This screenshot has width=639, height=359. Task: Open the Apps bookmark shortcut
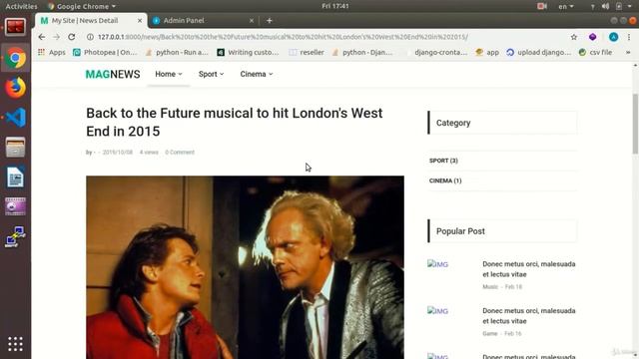[51, 52]
